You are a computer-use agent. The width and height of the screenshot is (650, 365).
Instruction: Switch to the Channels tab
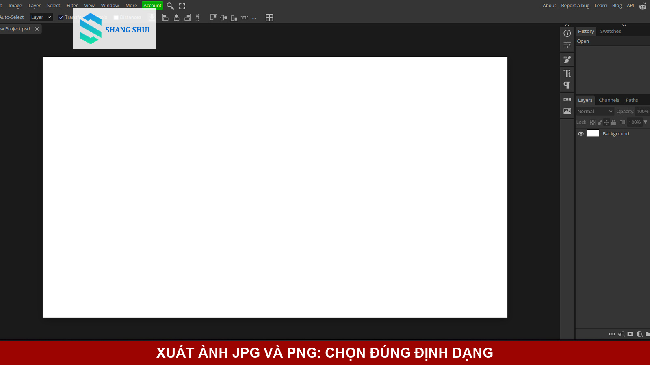(x=609, y=100)
